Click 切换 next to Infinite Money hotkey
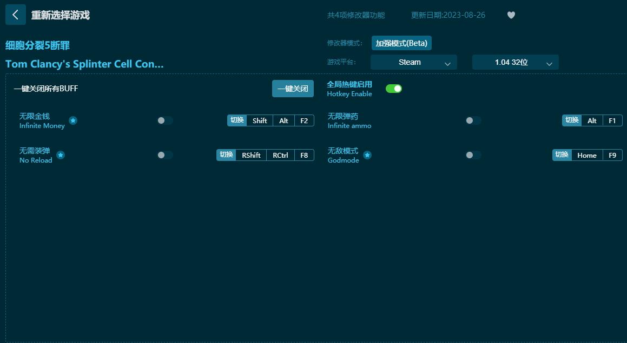Viewport: 627px width, 343px height. (236, 120)
